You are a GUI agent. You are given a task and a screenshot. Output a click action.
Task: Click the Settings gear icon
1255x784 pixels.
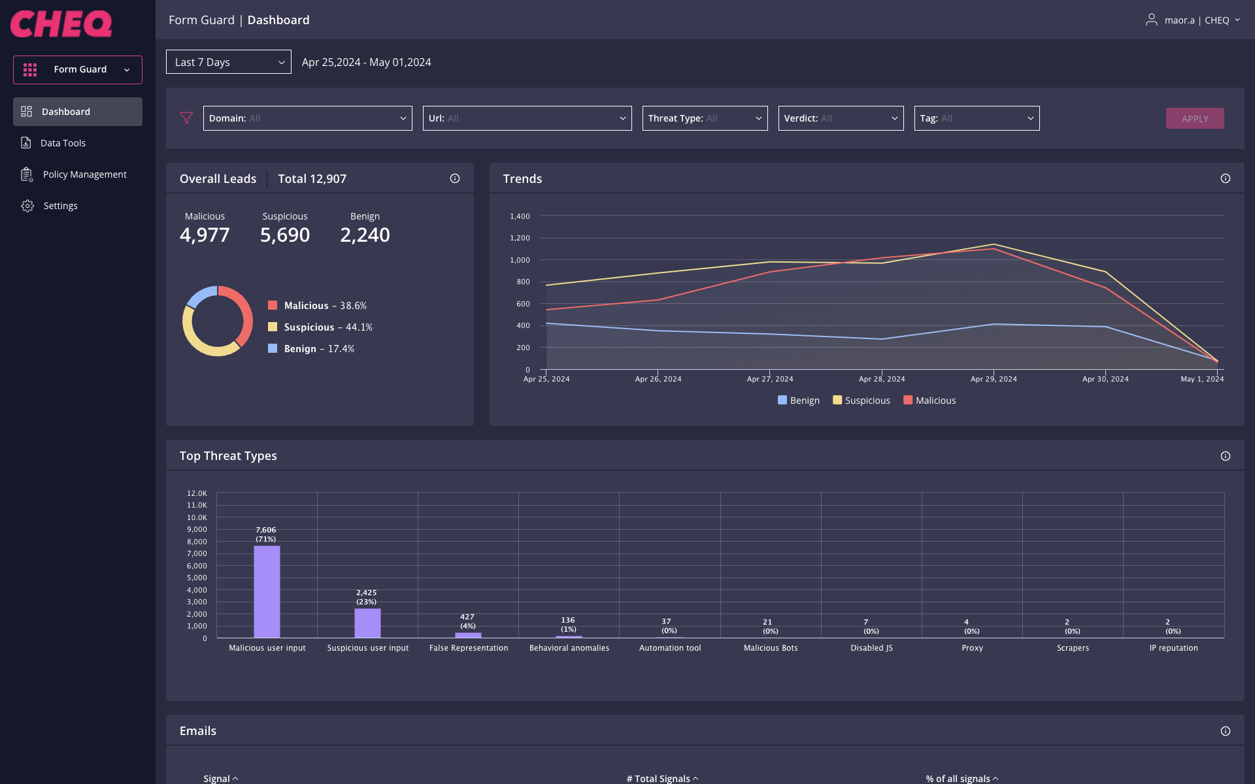tap(27, 205)
